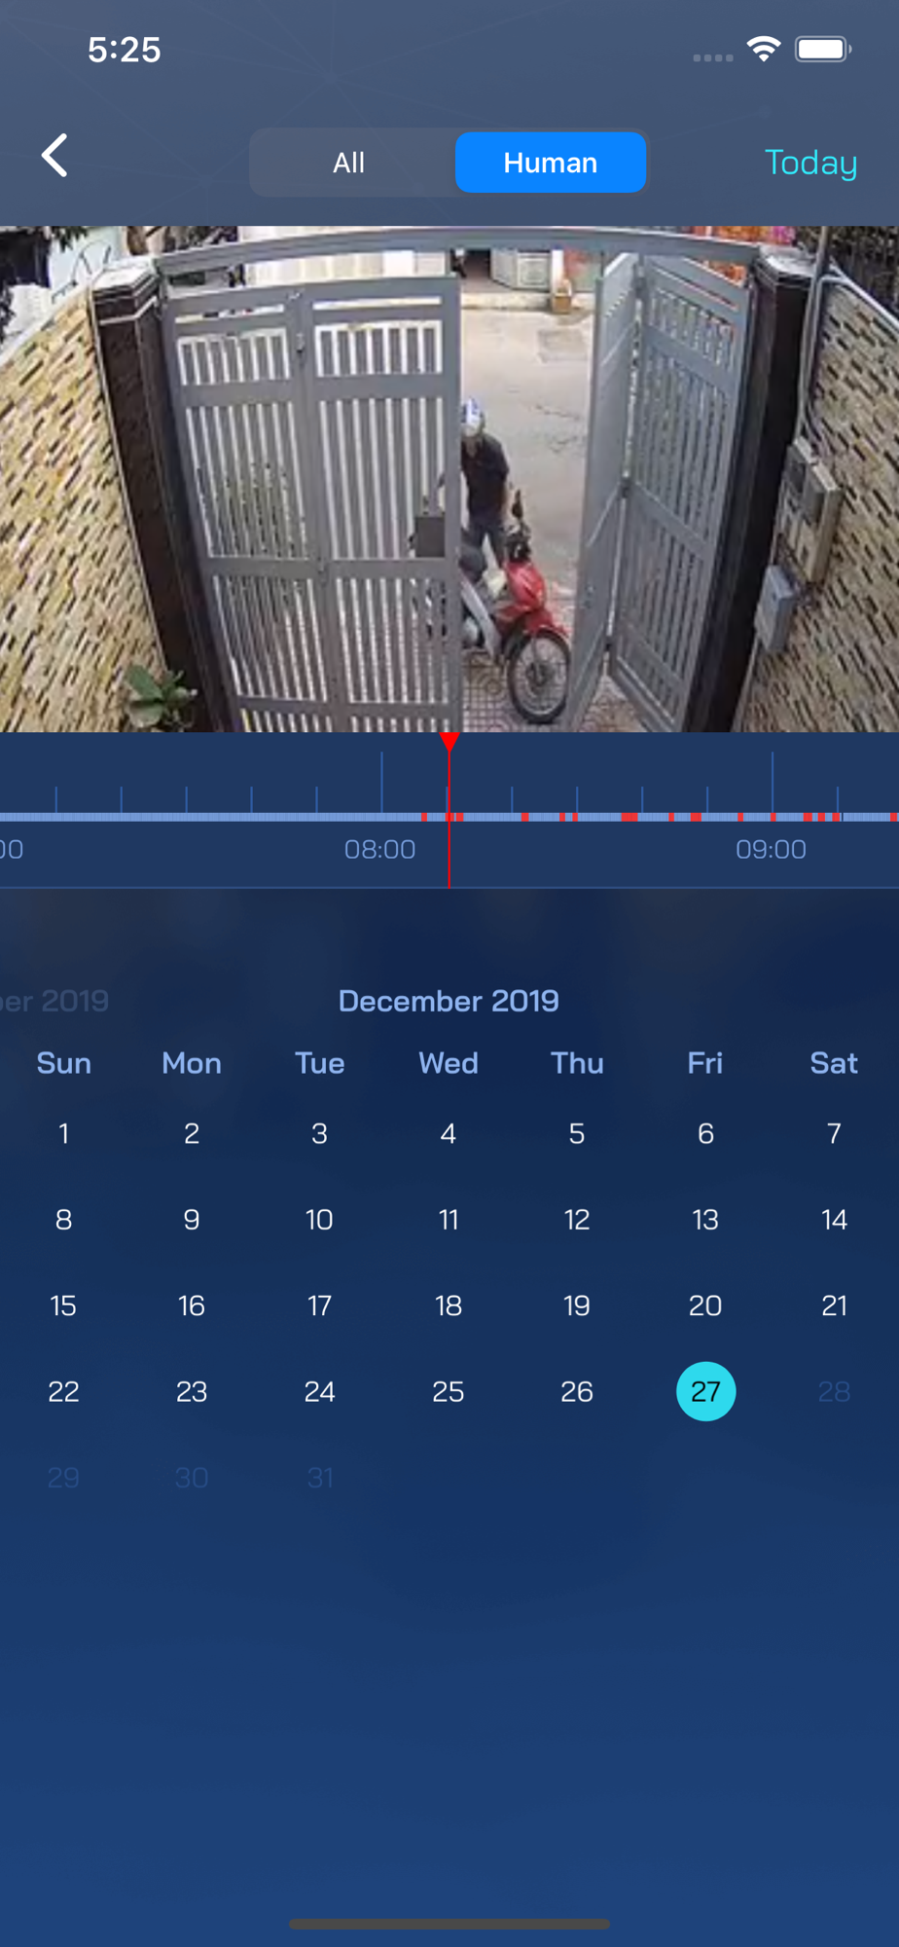Viewport: 899px width, 1947px height.
Task: Select December 27 in calendar
Action: click(705, 1391)
